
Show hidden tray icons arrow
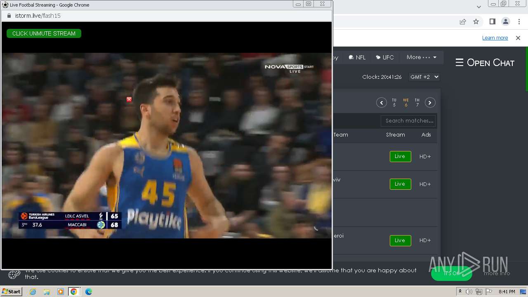click(460, 292)
